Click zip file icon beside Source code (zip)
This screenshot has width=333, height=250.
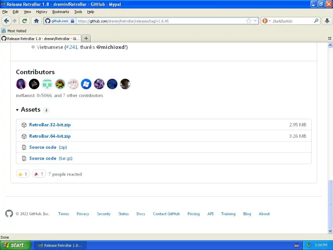click(x=24, y=147)
